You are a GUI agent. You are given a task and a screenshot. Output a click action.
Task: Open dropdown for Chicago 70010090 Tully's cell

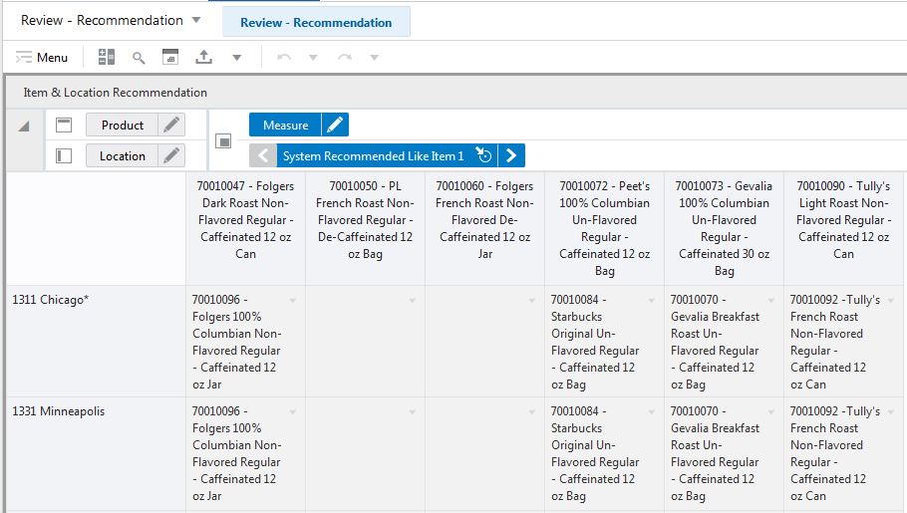pos(891,300)
